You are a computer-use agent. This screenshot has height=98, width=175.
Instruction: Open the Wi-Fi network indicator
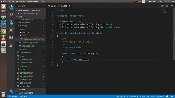point(139,1)
